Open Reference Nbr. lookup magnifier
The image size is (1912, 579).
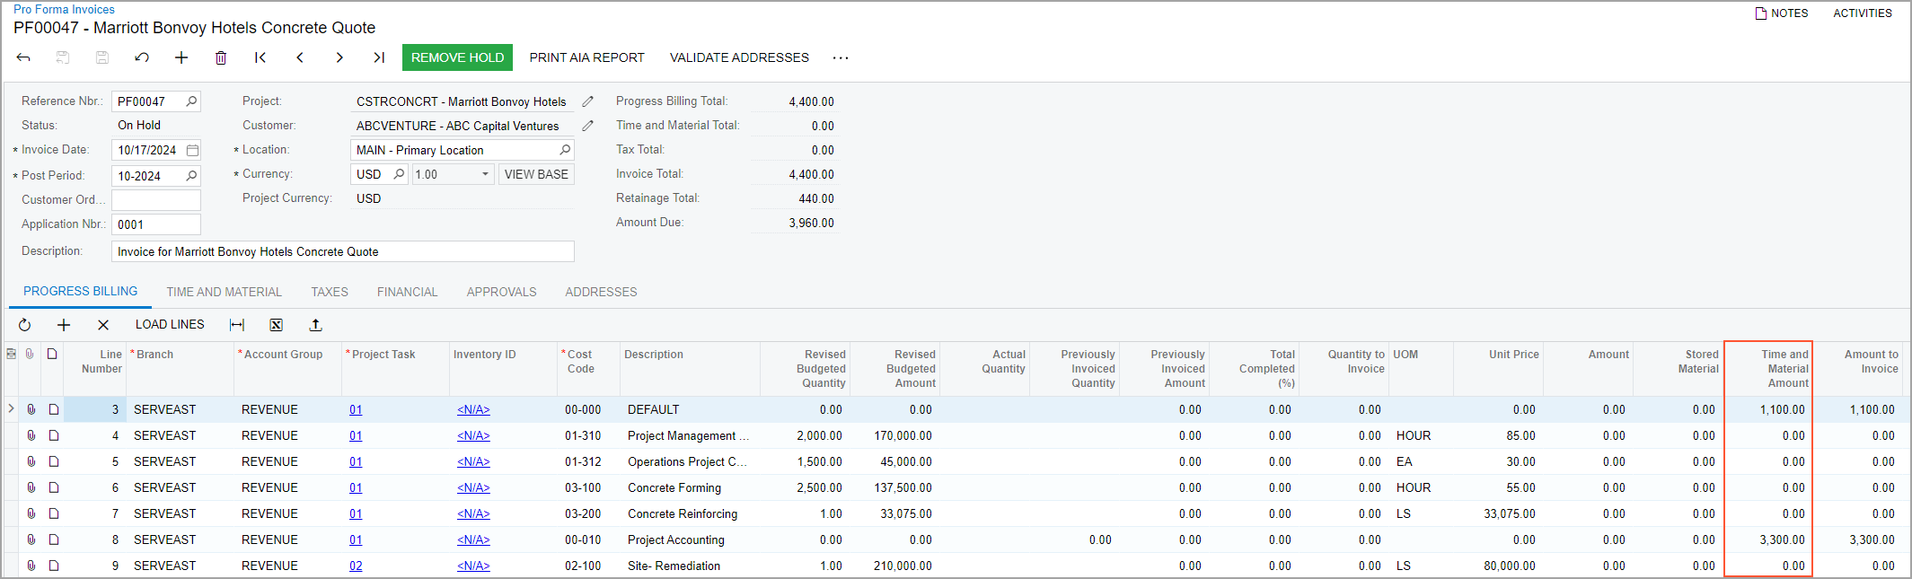click(x=191, y=101)
